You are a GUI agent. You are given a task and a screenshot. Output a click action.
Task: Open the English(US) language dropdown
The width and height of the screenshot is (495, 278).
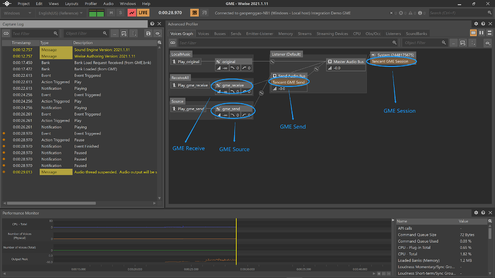60,13
